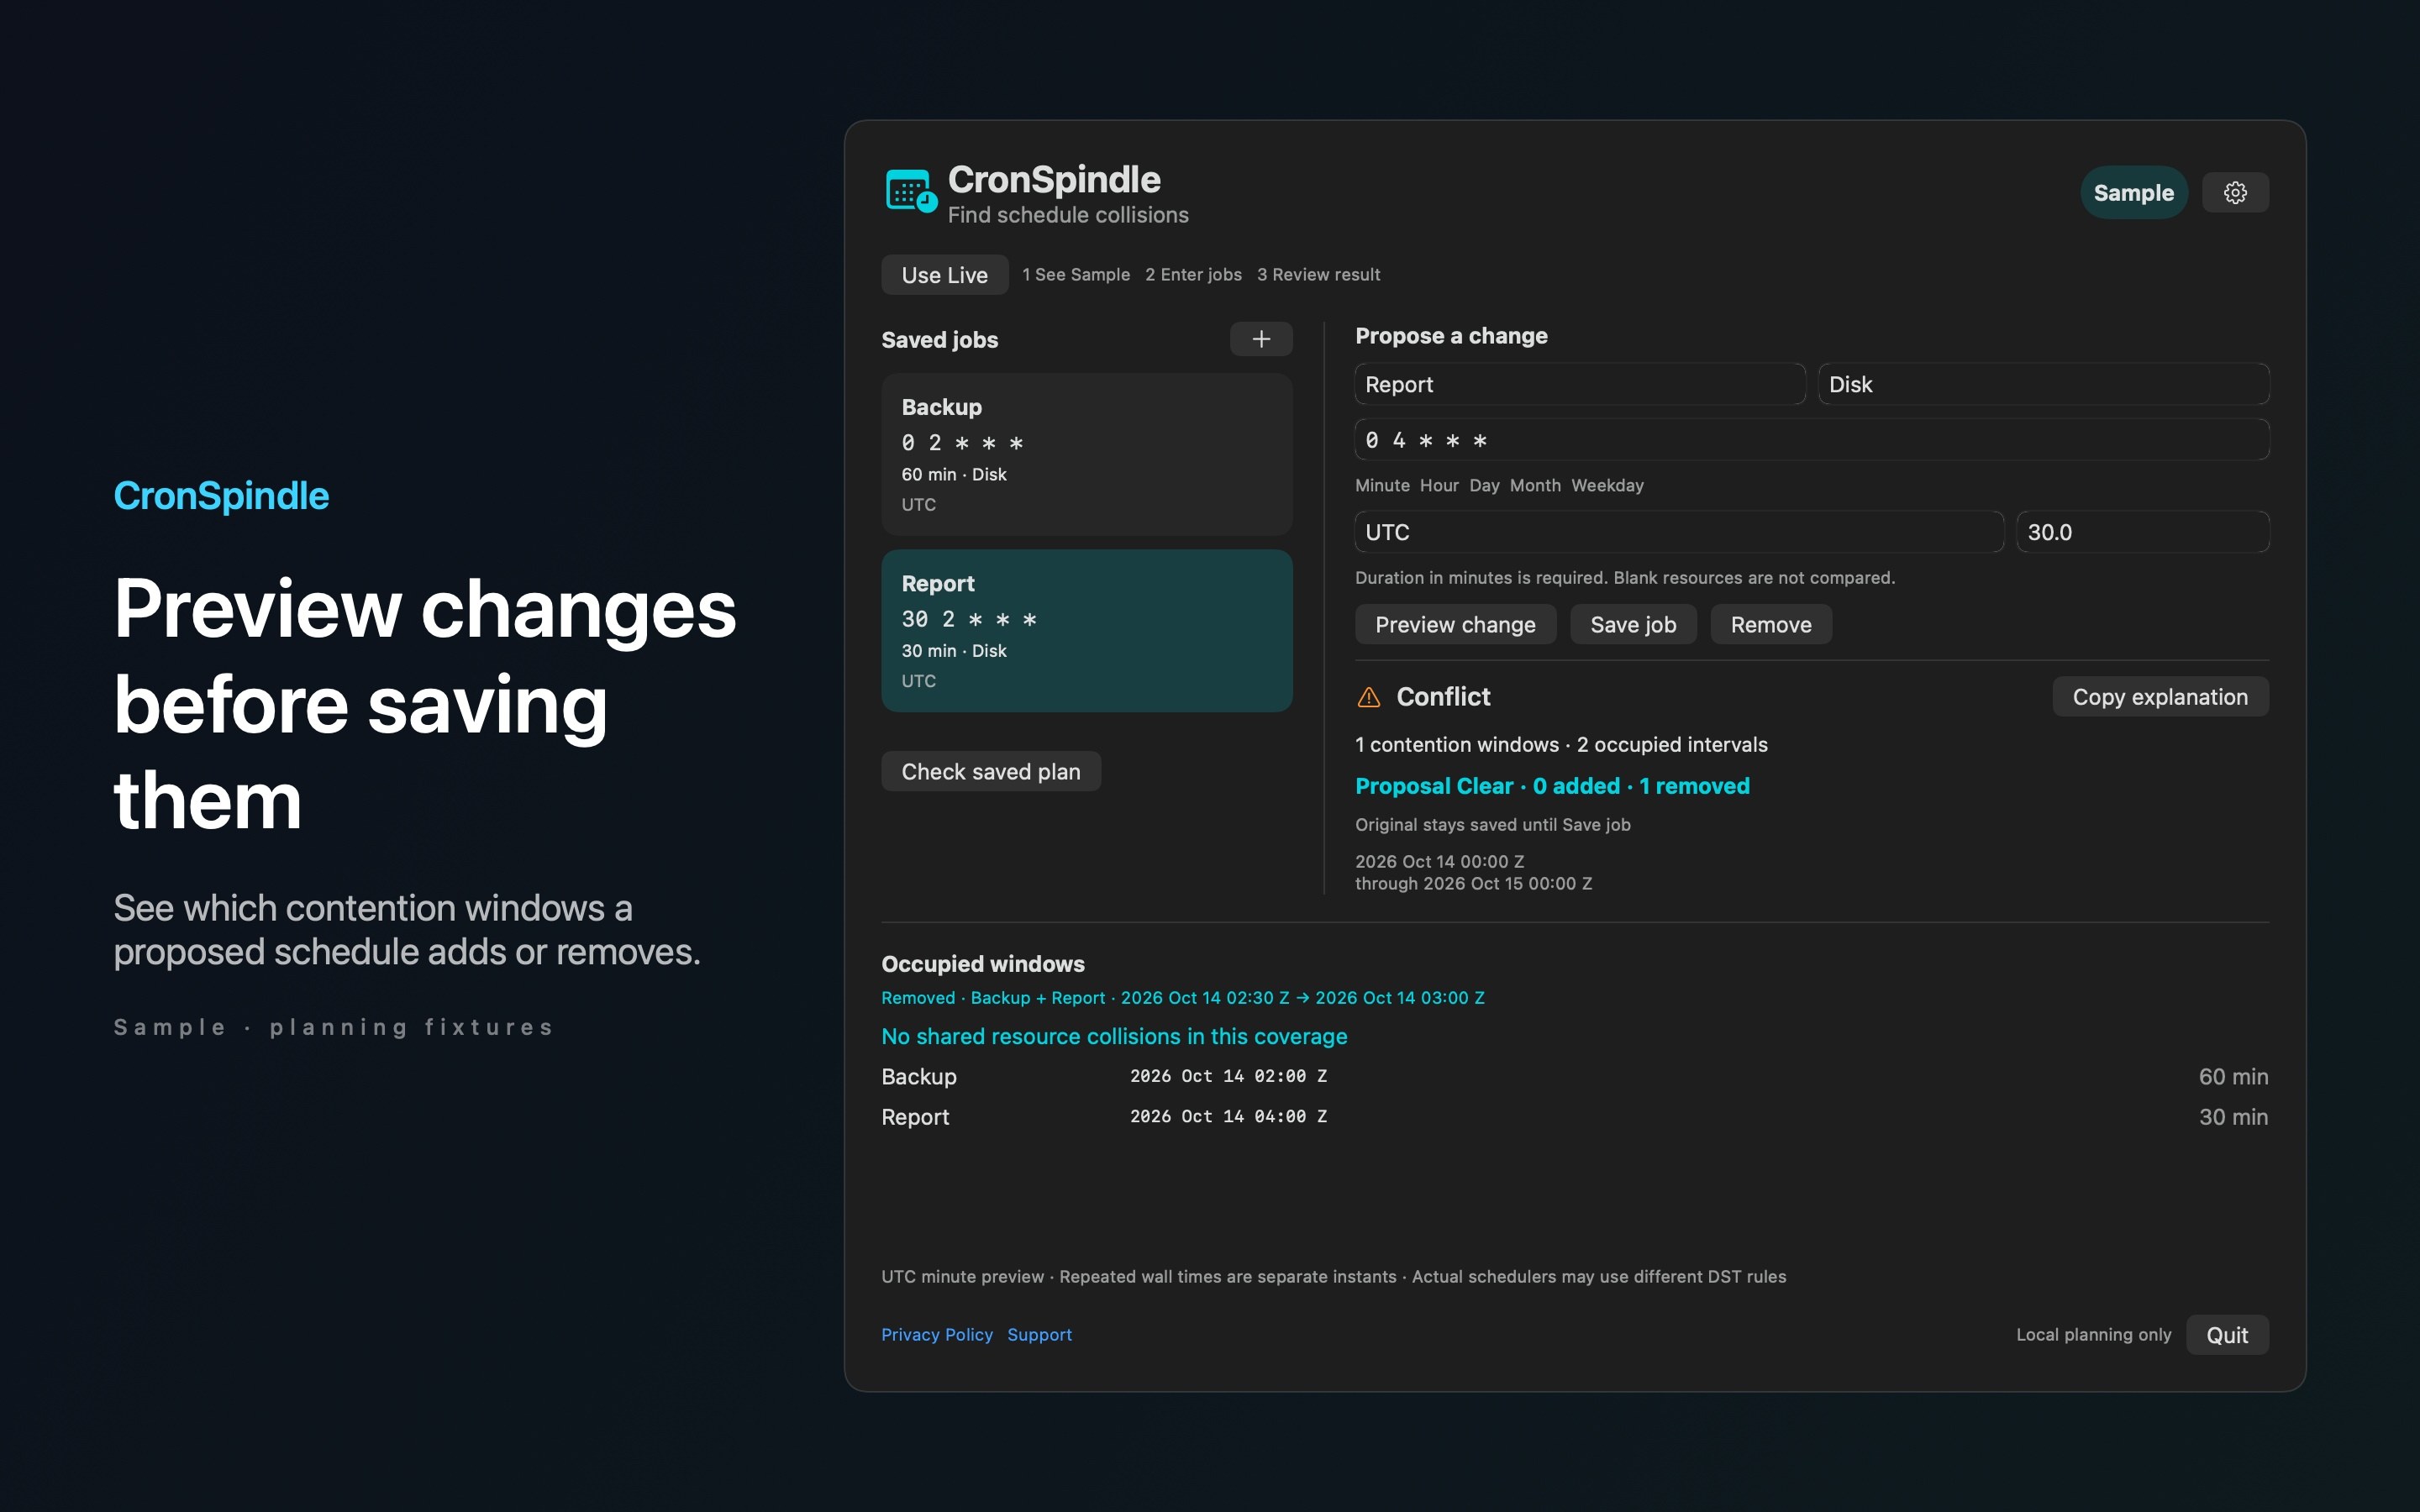This screenshot has width=2420, height=1512.
Task: Click the "Occupied windows" heading
Action: 982,964
